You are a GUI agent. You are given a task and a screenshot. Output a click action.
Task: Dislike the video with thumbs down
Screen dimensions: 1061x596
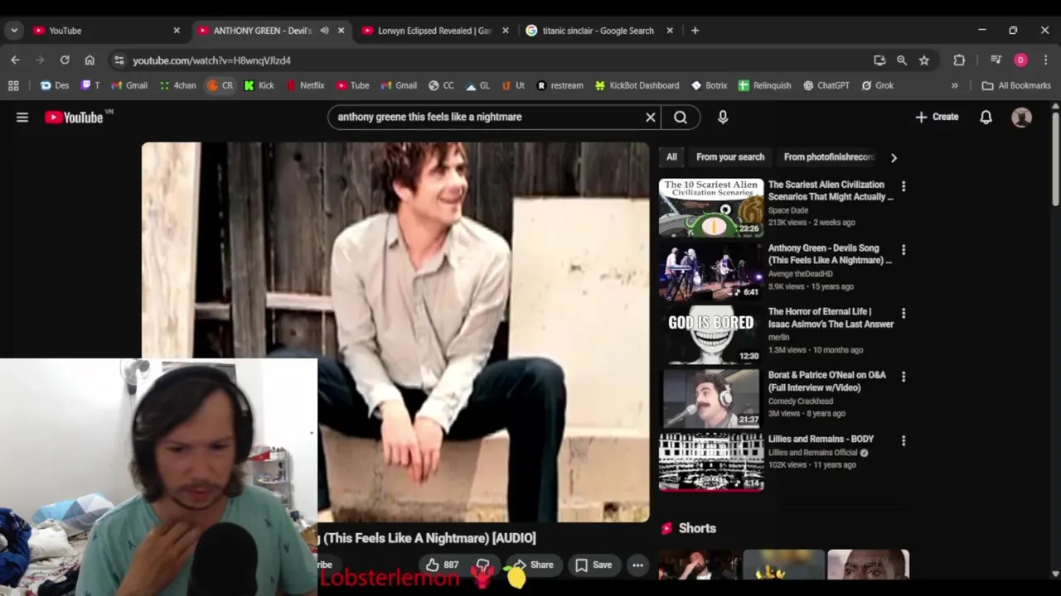pos(482,565)
